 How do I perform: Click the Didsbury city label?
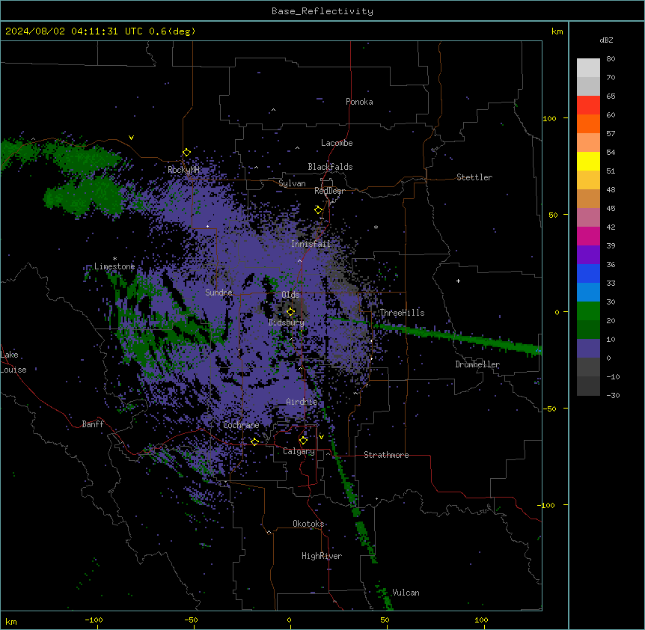[287, 322]
